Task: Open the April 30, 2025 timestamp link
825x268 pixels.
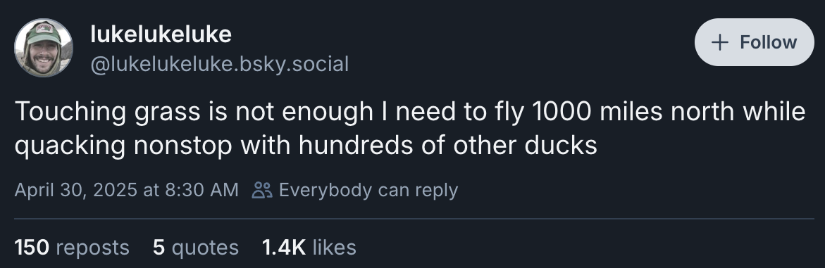Action: [x=126, y=190]
